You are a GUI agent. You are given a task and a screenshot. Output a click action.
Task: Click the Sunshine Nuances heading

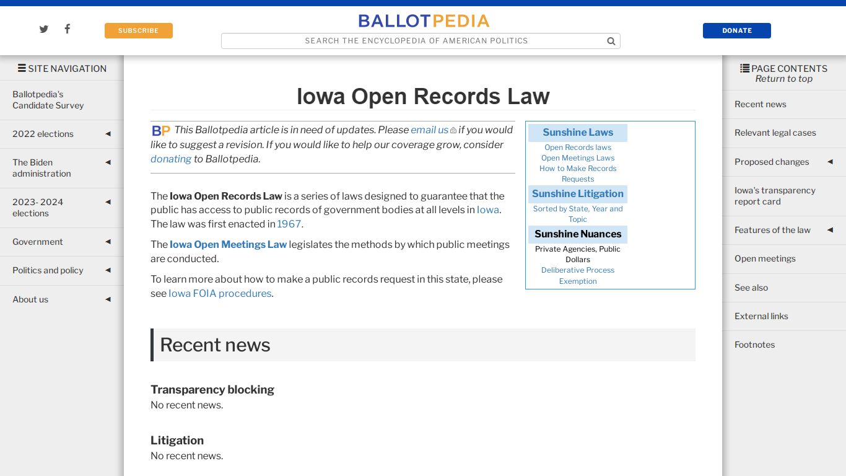pyautogui.click(x=578, y=234)
